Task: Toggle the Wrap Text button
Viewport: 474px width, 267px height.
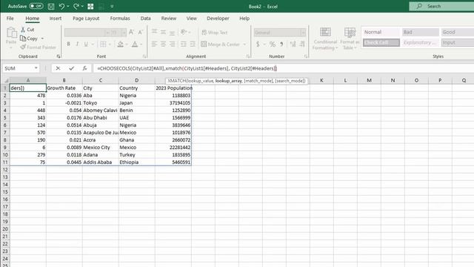Action: tap(214, 32)
